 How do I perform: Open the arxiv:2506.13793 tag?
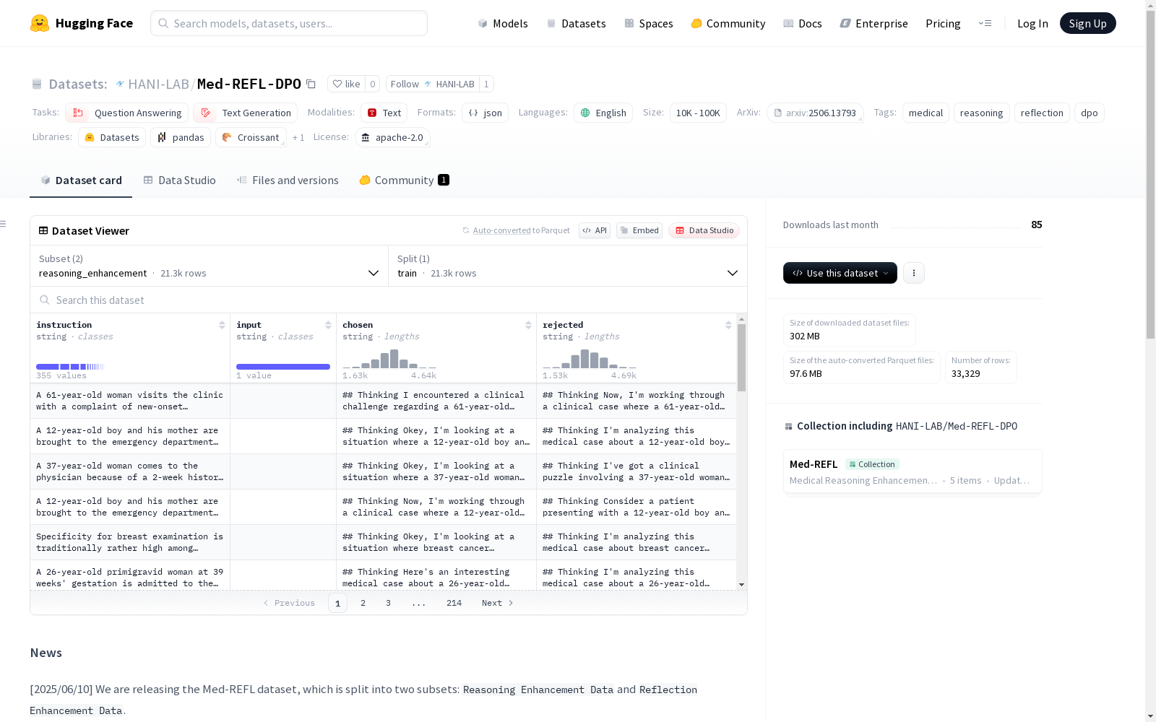tap(815, 113)
